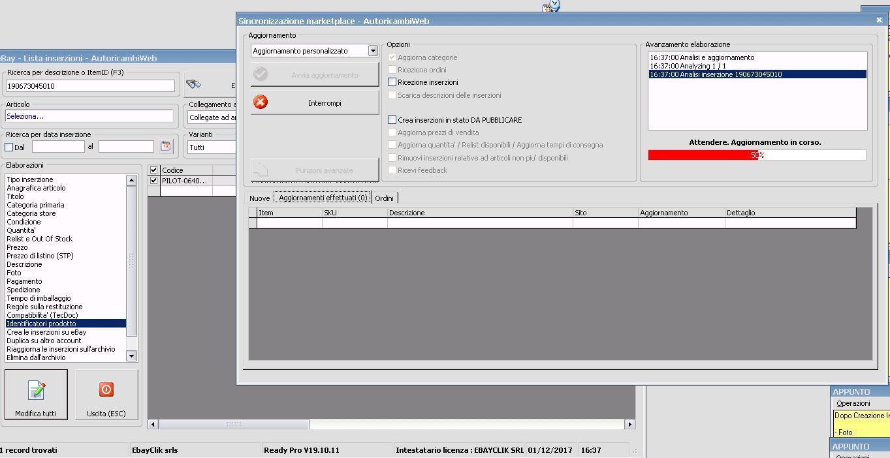Toggle Aggiorna prezzi di vendita checkbox
The width and height of the screenshot is (890, 458).
click(392, 132)
